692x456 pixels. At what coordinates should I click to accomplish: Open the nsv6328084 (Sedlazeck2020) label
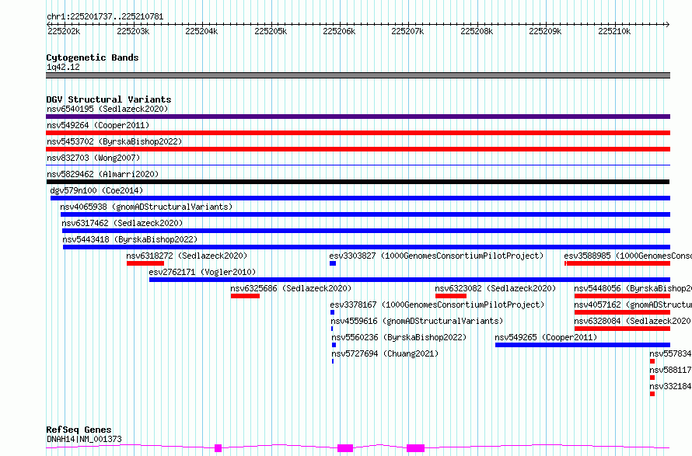[632, 321]
